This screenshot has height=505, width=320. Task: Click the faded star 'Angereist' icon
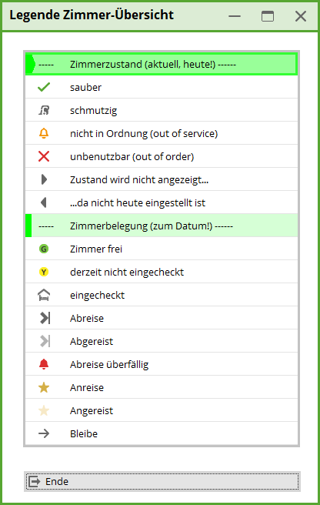[x=44, y=410]
